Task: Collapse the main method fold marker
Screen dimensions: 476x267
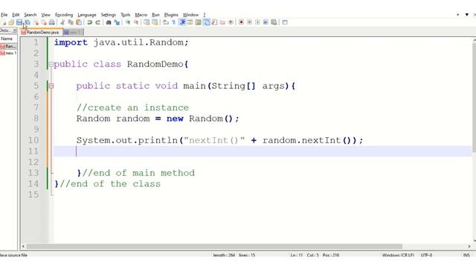Action: click(x=51, y=86)
